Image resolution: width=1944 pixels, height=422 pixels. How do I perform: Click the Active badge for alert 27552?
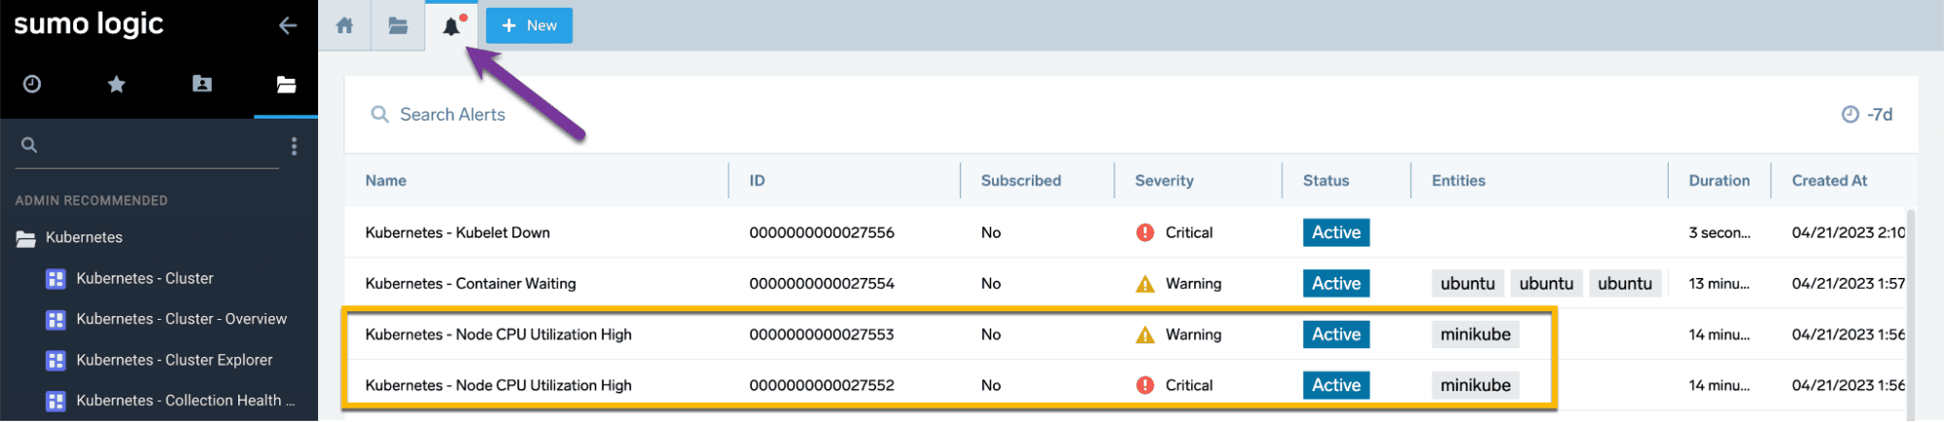coord(1336,385)
